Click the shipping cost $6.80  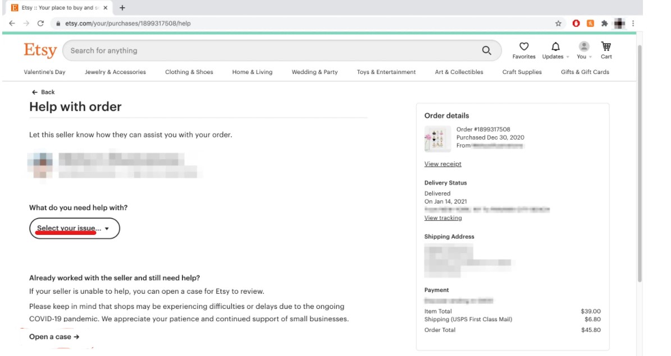point(593,319)
